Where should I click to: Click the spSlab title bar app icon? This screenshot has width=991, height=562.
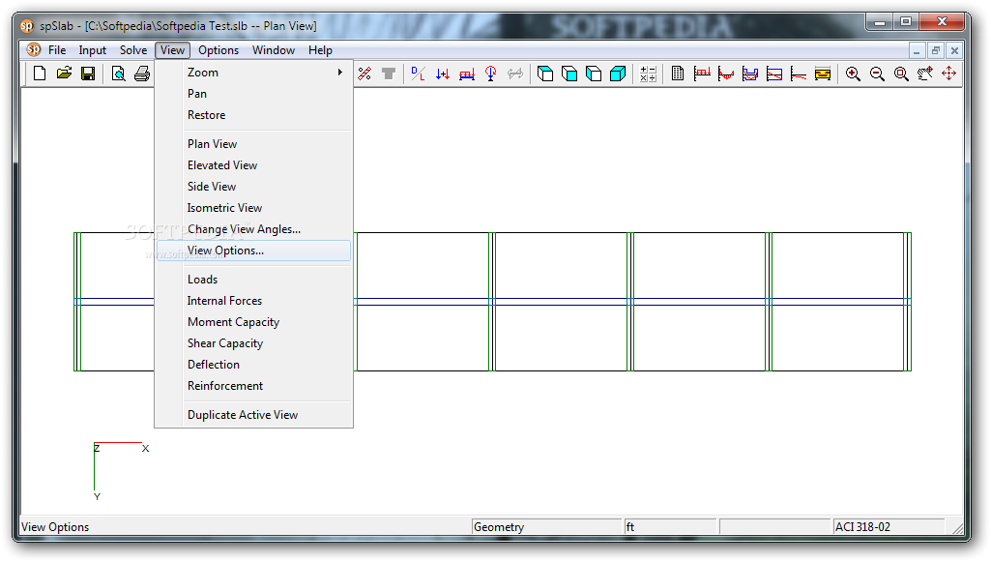[x=26, y=26]
